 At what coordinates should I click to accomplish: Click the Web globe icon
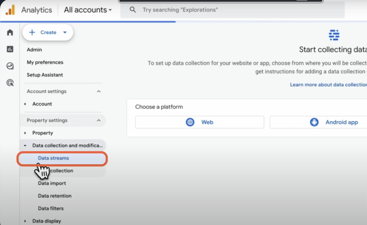190,122
